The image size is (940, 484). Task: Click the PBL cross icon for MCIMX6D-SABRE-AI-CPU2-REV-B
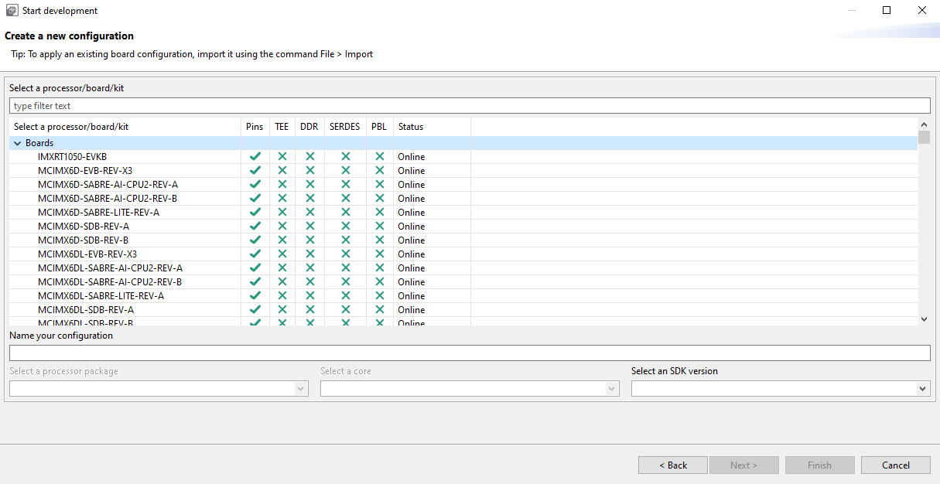380,198
